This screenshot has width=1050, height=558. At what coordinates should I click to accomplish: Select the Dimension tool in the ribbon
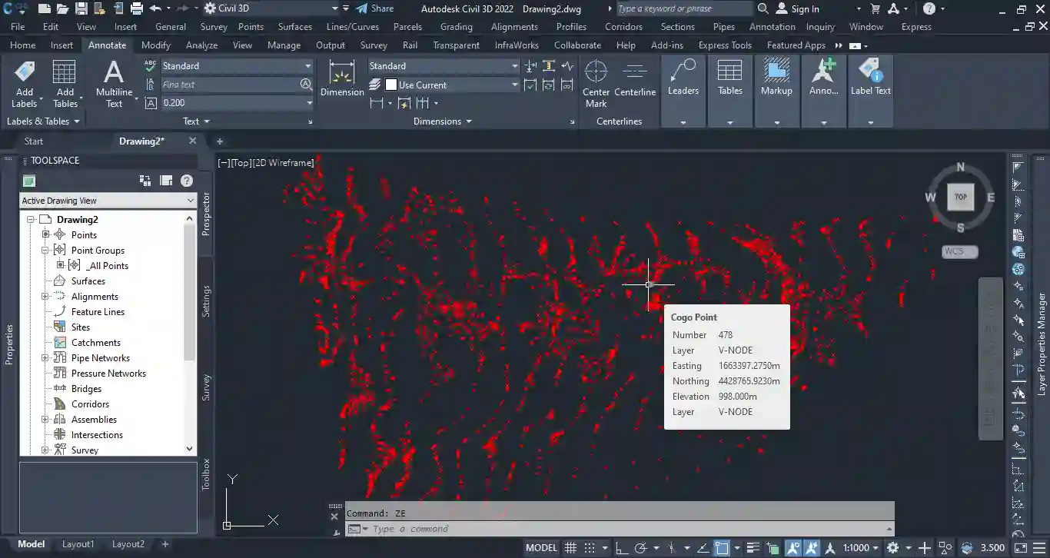[342, 78]
